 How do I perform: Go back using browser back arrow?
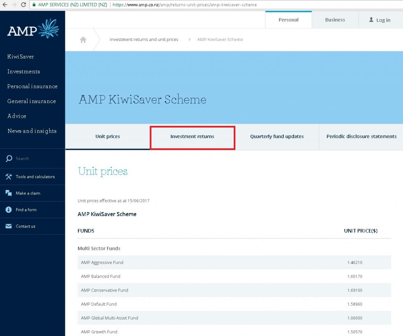5,5
